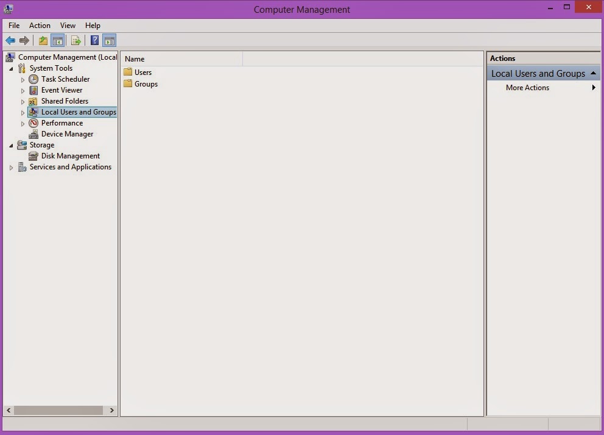The image size is (604, 435).
Task: Click the Local Users and Groups actions header
Action: [x=544, y=73]
